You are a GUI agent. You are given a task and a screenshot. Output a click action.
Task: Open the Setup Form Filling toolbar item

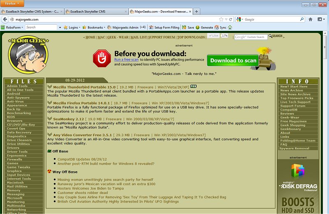tap(164, 27)
